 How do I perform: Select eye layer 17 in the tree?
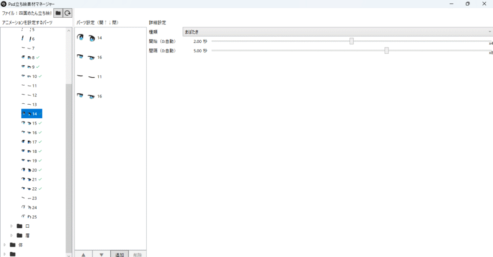31,142
